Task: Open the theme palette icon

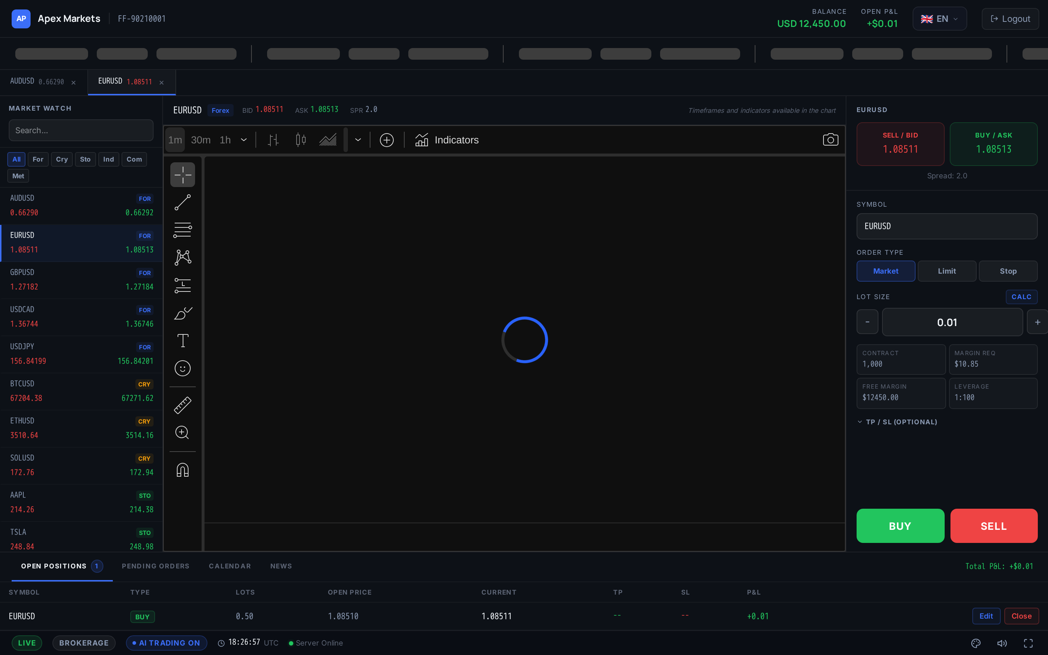Action: pos(976,643)
